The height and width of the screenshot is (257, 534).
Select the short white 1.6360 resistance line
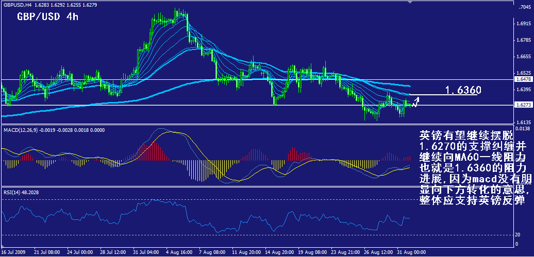pos(443,94)
